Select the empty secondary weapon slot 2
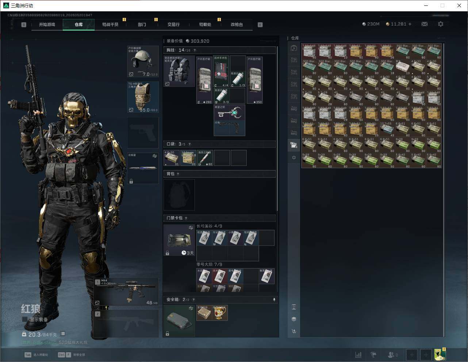The width and height of the screenshot is (468, 362). (x=126, y=324)
